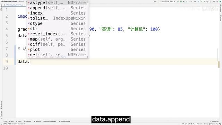Viewport: 222px width, 125px height.
Task: Open the Python Console tool window
Action: click(x=65, y=122)
